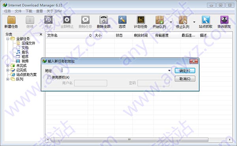This screenshot has height=146, width=237.
Task: Click the 停止队列 (stop queue) icon
Action: 183,20
